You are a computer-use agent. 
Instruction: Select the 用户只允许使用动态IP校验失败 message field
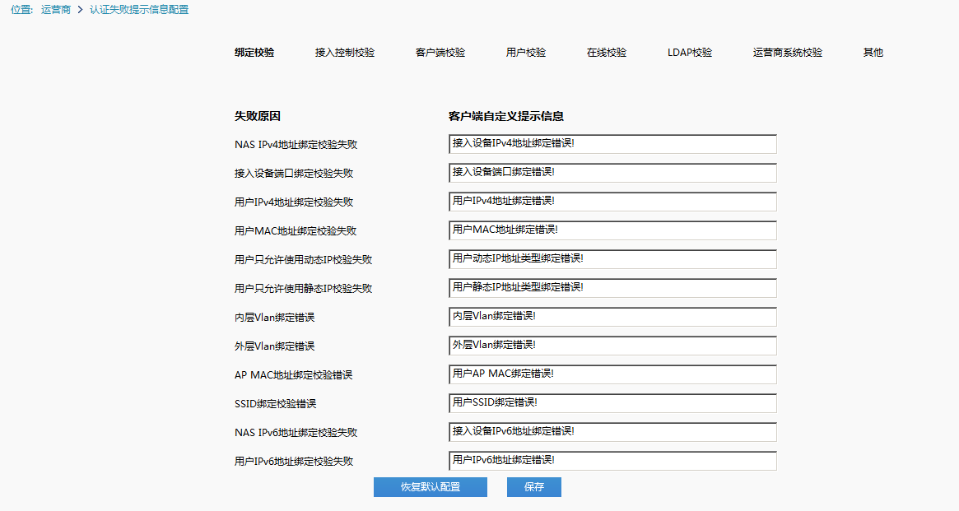click(612, 259)
